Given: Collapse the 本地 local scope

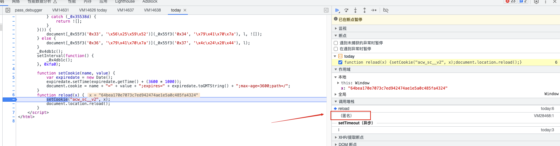Looking at the screenshot, I should (336, 77).
